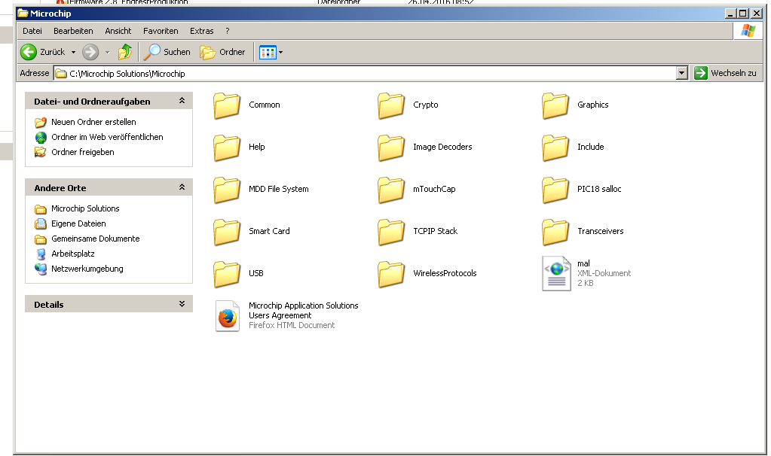The width and height of the screenshot is (771, 456).
Task: Open the Ansicht menu
Action: 118,31
